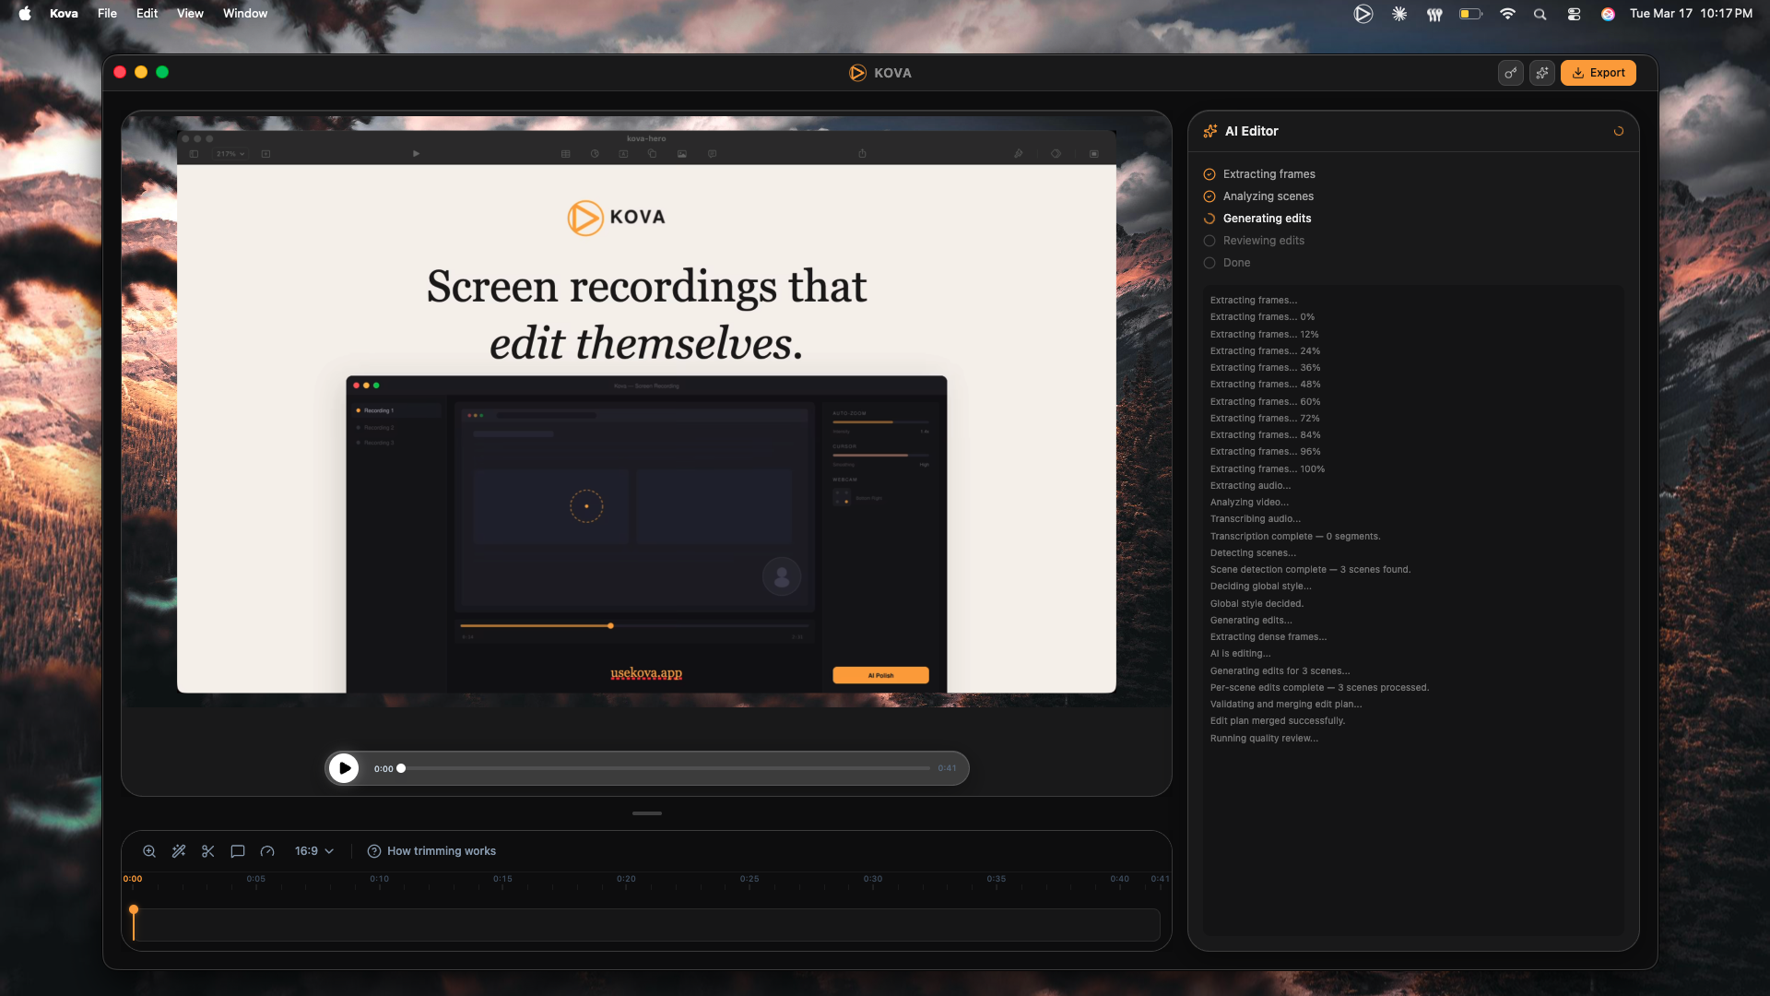The height and width of the screenshot is (996, 1770).
Task: Open the 16:9 aspect ratio dropdown
Action: point(313,851)
